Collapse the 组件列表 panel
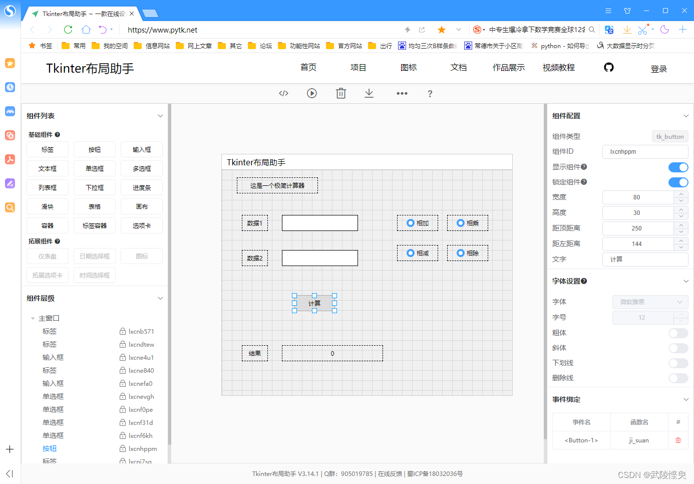This screenshot has width=694, height=484. [x=160, y=116]
